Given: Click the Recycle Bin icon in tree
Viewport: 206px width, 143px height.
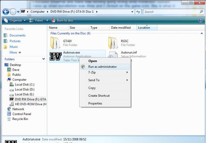Looking at the screenshot, I should tap(9, 119).
